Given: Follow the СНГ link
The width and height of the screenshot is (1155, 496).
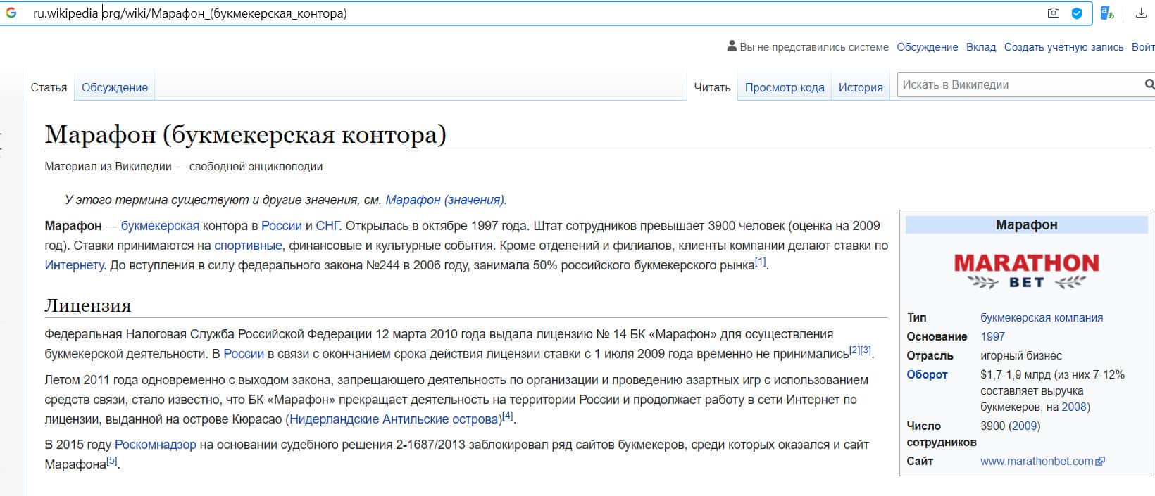Looking at the screenshot, I should point(327,226).
